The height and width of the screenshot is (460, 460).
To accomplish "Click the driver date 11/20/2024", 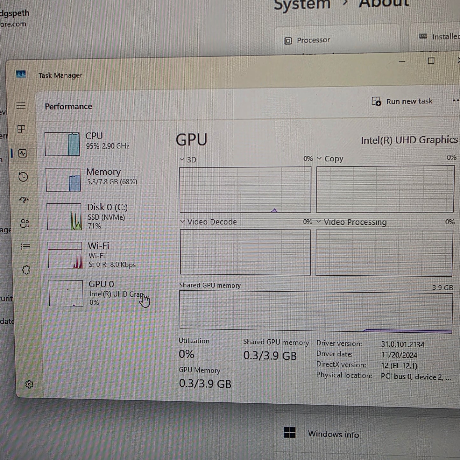I will pos(399,355).
